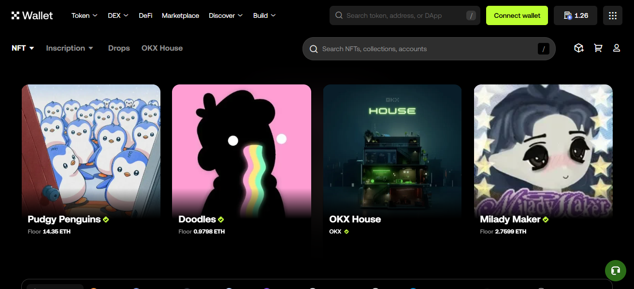Click the OKX House card title

(355, 220)
